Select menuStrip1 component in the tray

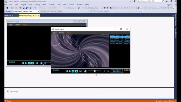(x=12, y=92)
